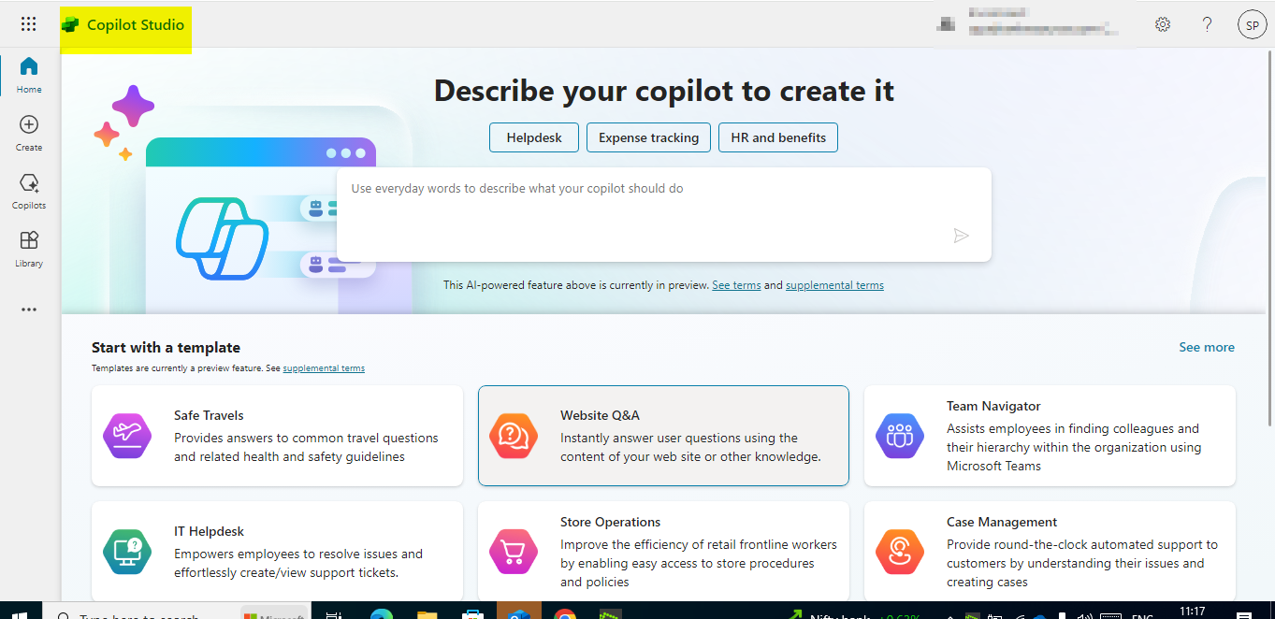Open the app launcher grid icon
The image size is (1275, 619).
(28, 24)
